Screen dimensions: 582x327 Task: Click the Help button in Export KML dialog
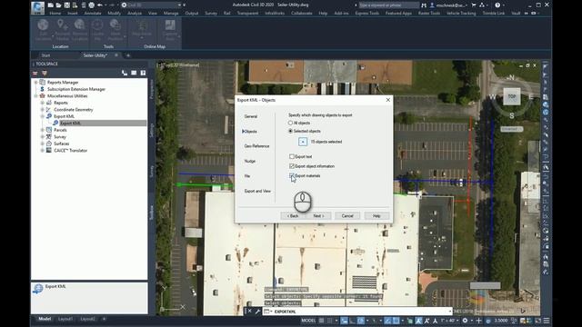(x=376, y=216)
